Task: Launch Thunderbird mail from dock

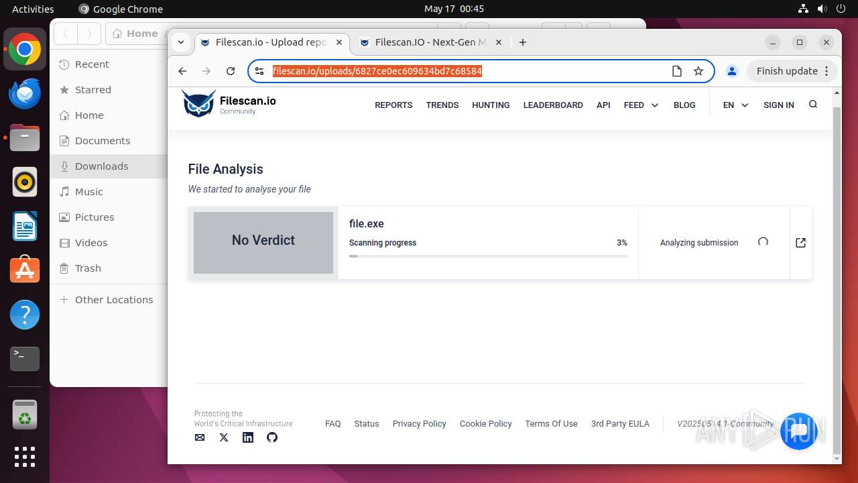Action: point(25,94)
